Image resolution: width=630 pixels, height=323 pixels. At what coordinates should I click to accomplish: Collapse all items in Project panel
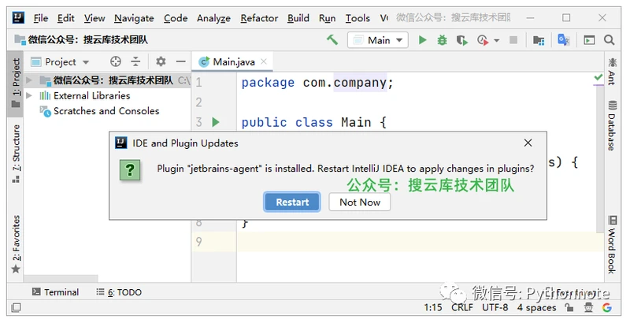click(135, 61)
